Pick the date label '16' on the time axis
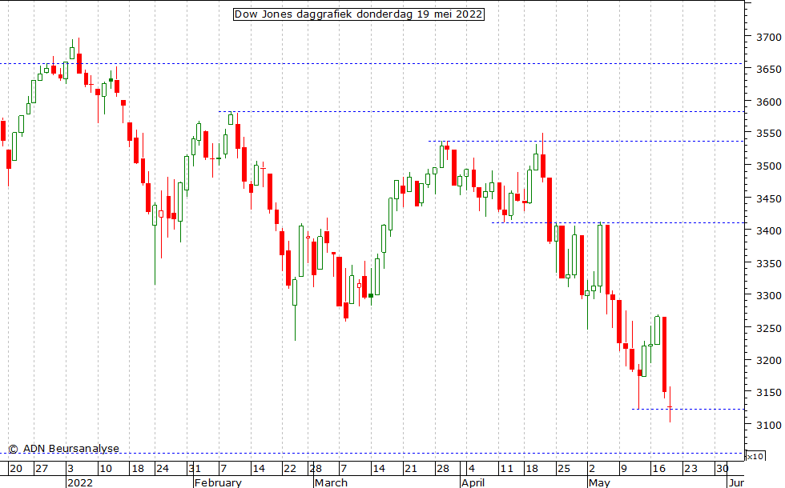The height and width of the screenshot is (488, 785). pyautogui.click(x=658, y=469)
